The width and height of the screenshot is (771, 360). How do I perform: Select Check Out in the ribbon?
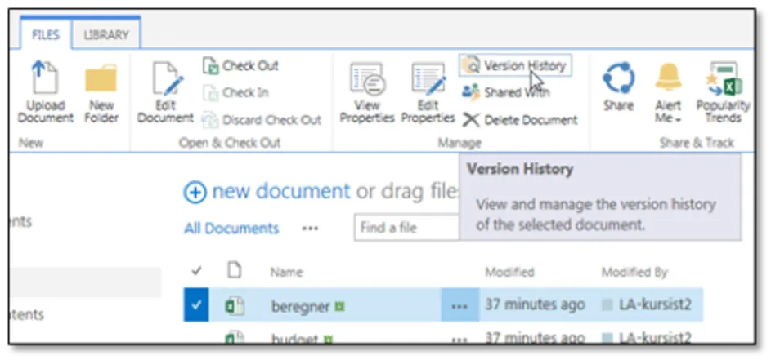(x=240, y=65)
